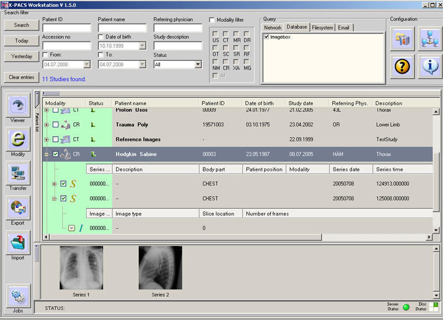Image resolution: width=443 pixels, height=320 pixels.
Task: Select the Network query tab
Action: click(x=272, y=27)
